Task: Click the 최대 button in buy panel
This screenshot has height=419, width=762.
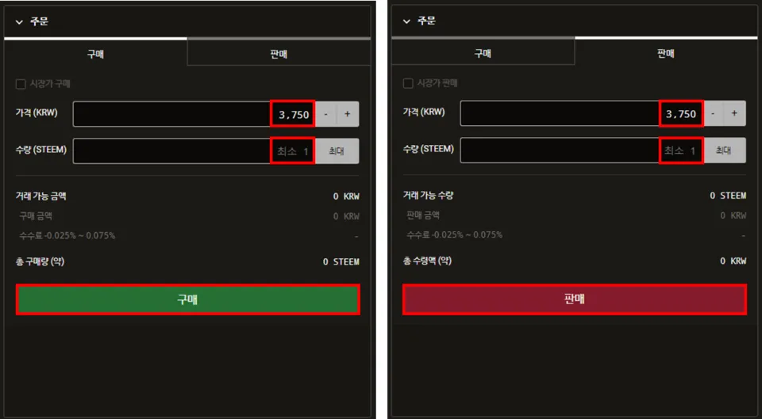Action: [337, 150]
